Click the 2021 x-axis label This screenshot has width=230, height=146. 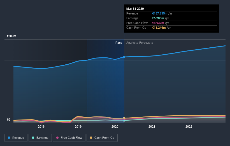coord(152,126)
